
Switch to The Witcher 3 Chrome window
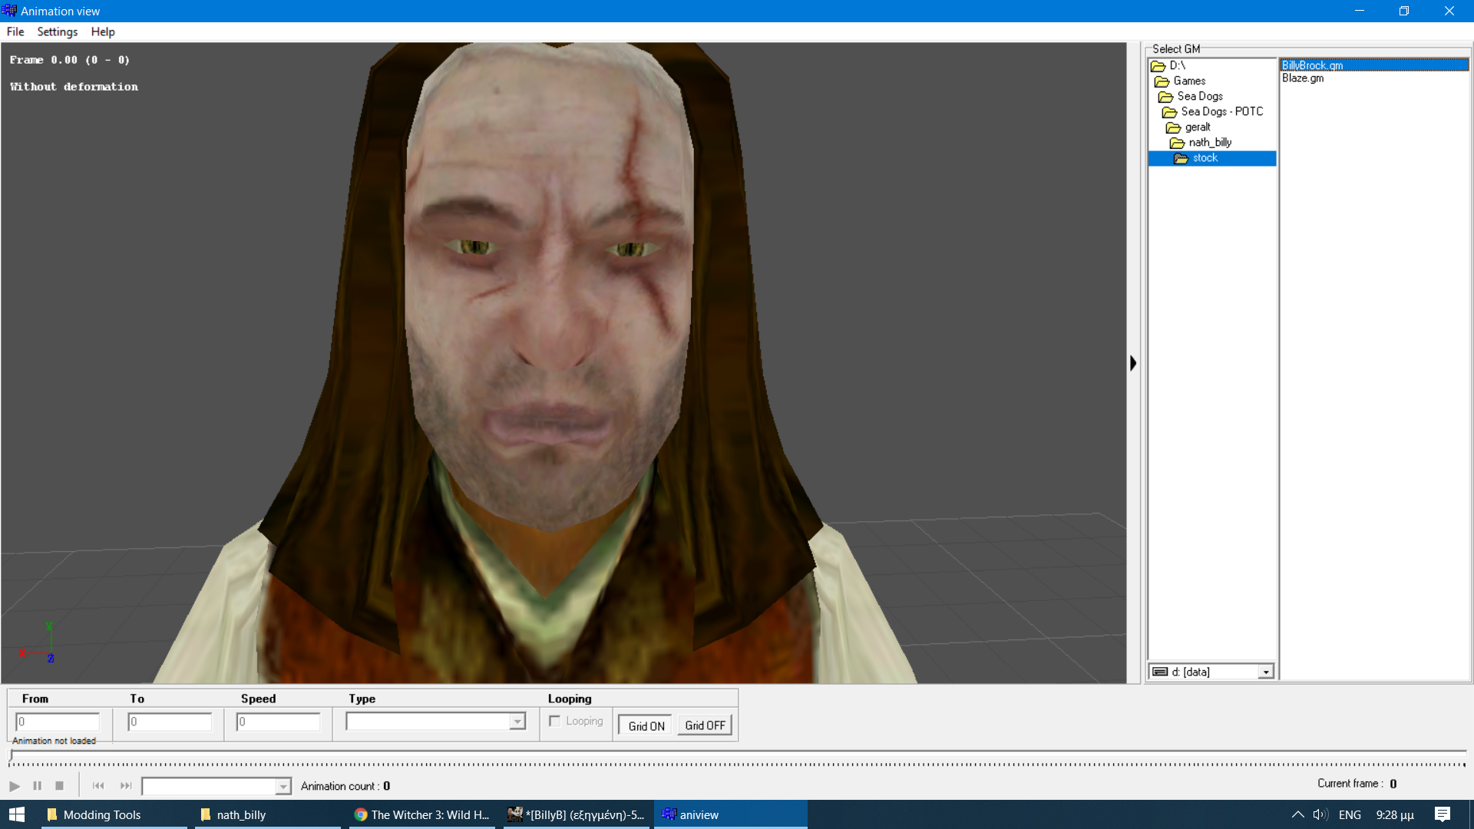[x=421, y=814]
